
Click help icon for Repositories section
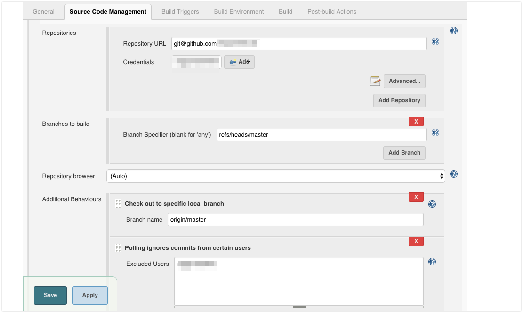click(454, 31)
